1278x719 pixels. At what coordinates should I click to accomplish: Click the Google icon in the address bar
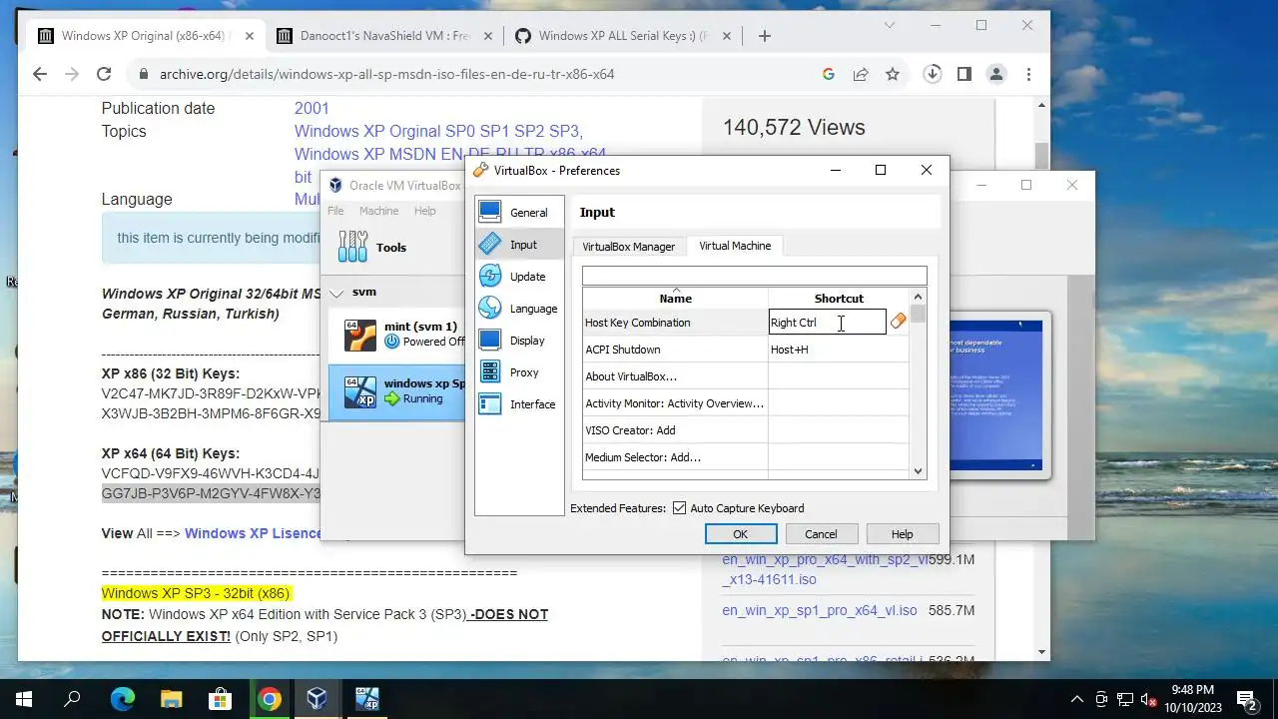(x=828, y=74)
